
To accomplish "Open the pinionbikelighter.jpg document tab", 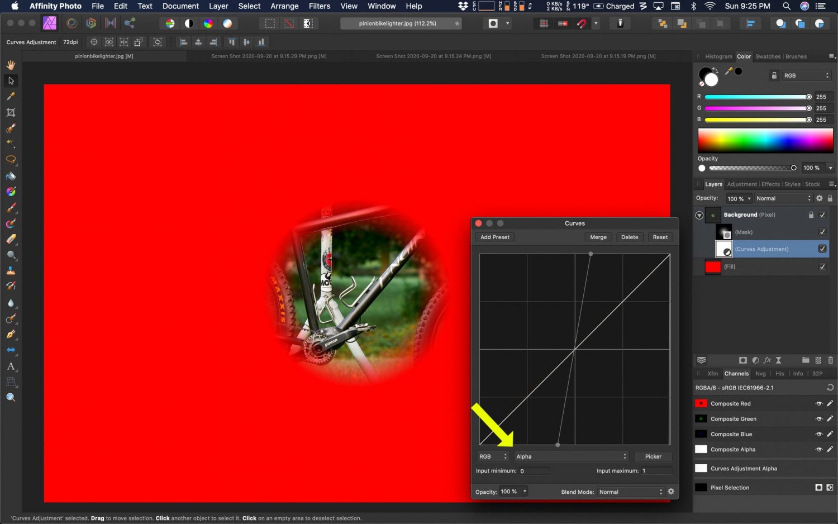I will 103,56.
